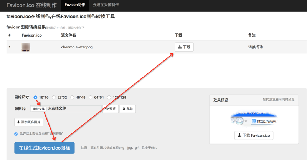
Task: Open the Favicon制作 tab
Action: pos(75,5)
